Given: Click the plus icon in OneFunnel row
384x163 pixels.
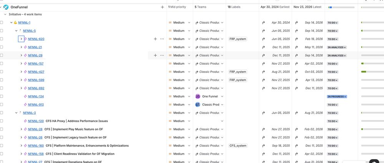Looking at the screenshot, I should coord(162,7).
